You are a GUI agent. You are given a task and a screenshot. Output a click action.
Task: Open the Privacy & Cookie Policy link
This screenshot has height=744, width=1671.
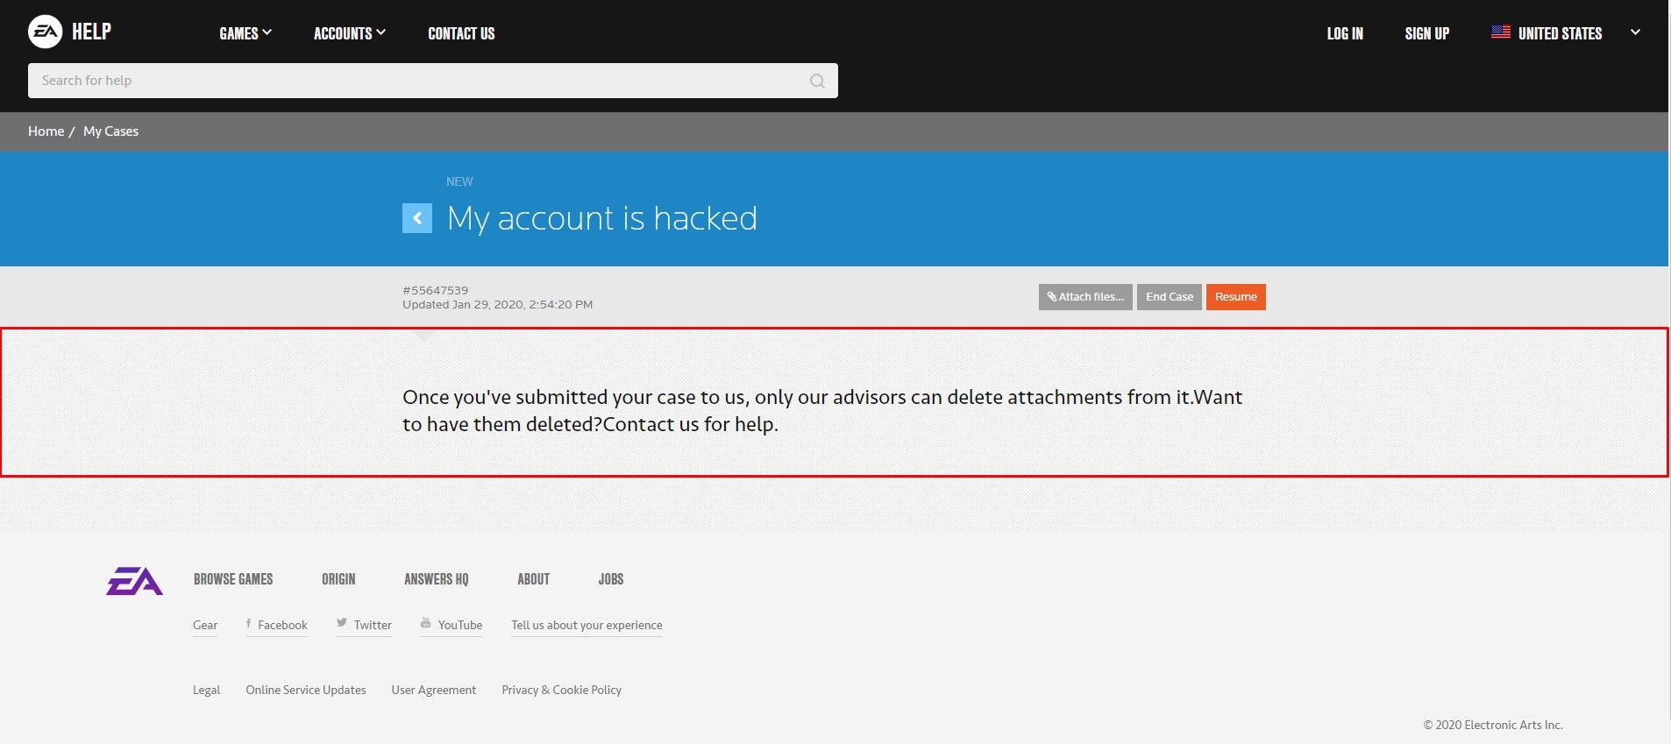(561, 691)
